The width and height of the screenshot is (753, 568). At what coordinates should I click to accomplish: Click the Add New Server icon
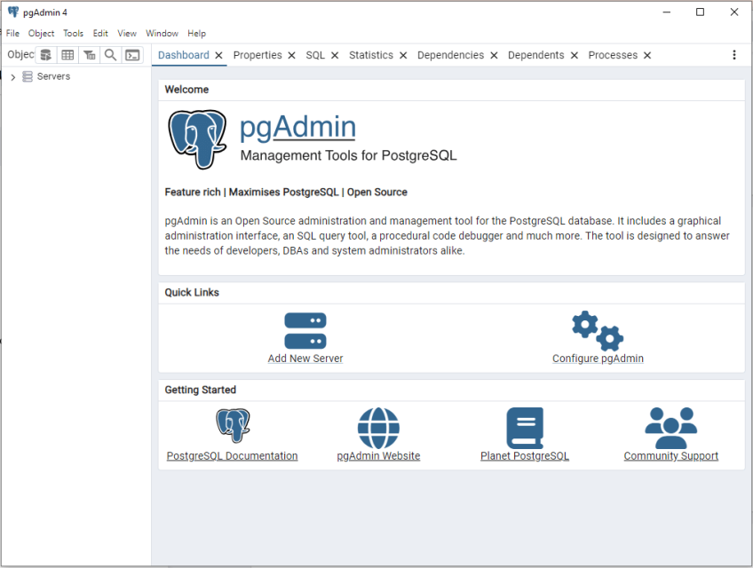tap(305, 328)
